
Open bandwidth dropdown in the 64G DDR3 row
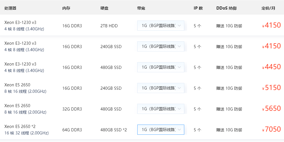click(161, 130)
